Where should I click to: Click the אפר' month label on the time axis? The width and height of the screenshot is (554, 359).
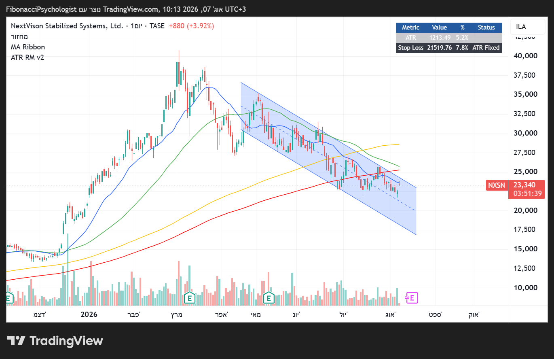pyautogui.click(x=221, y=314)
